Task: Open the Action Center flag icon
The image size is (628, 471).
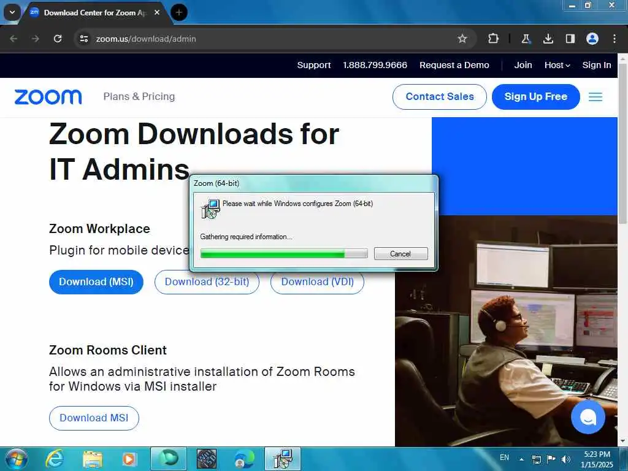Action: tap(551, 459)
